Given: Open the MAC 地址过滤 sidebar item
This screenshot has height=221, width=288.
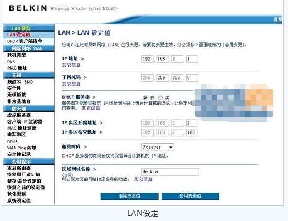Looking at the screenshot, I should [22, 128].
